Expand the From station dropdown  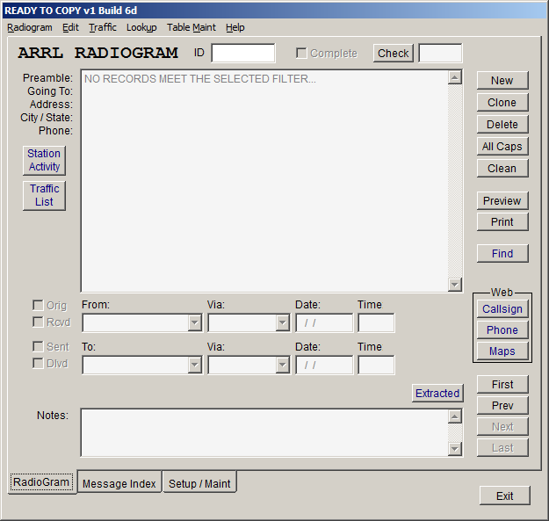click(x=194, y=322)
